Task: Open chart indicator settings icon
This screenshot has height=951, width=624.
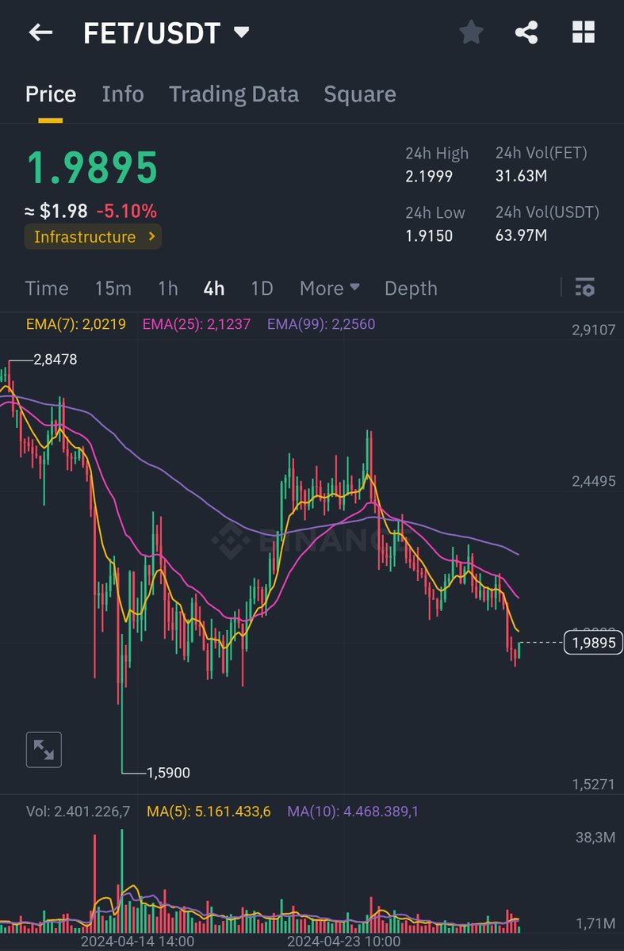Action: click(x=584, y=288)
